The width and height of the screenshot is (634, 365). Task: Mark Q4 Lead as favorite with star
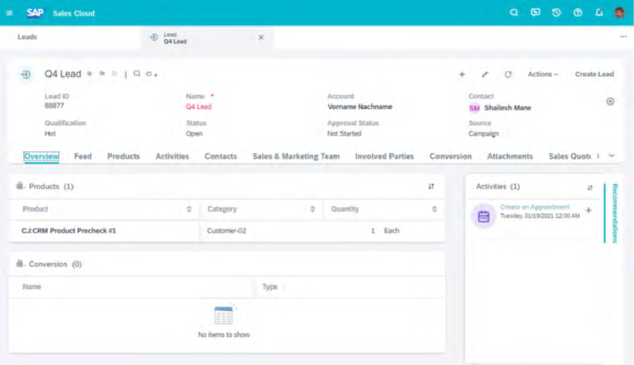tap(89, 74)
